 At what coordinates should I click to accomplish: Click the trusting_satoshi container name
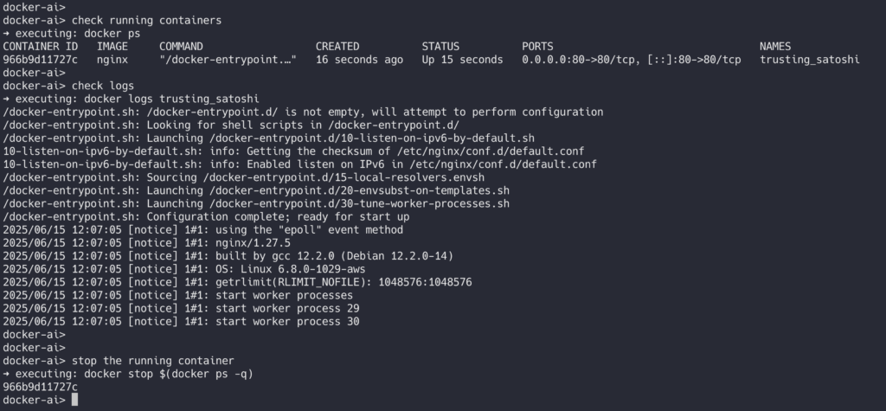pyautogui.click(x=809, y=60)
